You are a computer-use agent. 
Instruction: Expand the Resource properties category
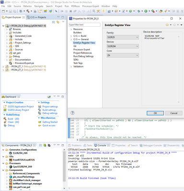(x=71, y=29)
